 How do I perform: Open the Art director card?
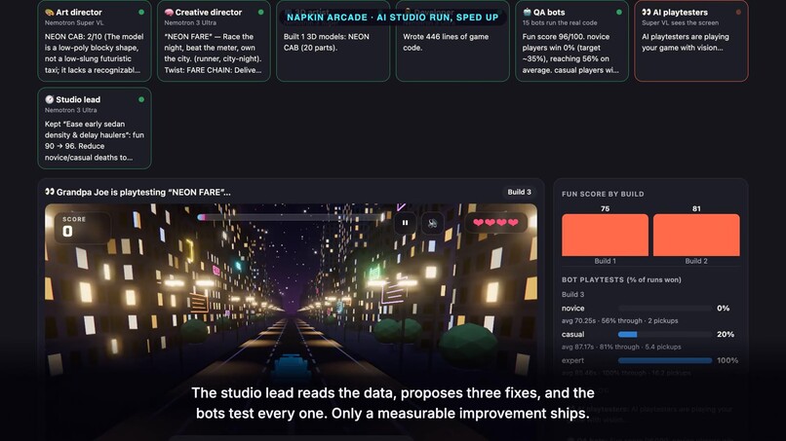[95, 41]
